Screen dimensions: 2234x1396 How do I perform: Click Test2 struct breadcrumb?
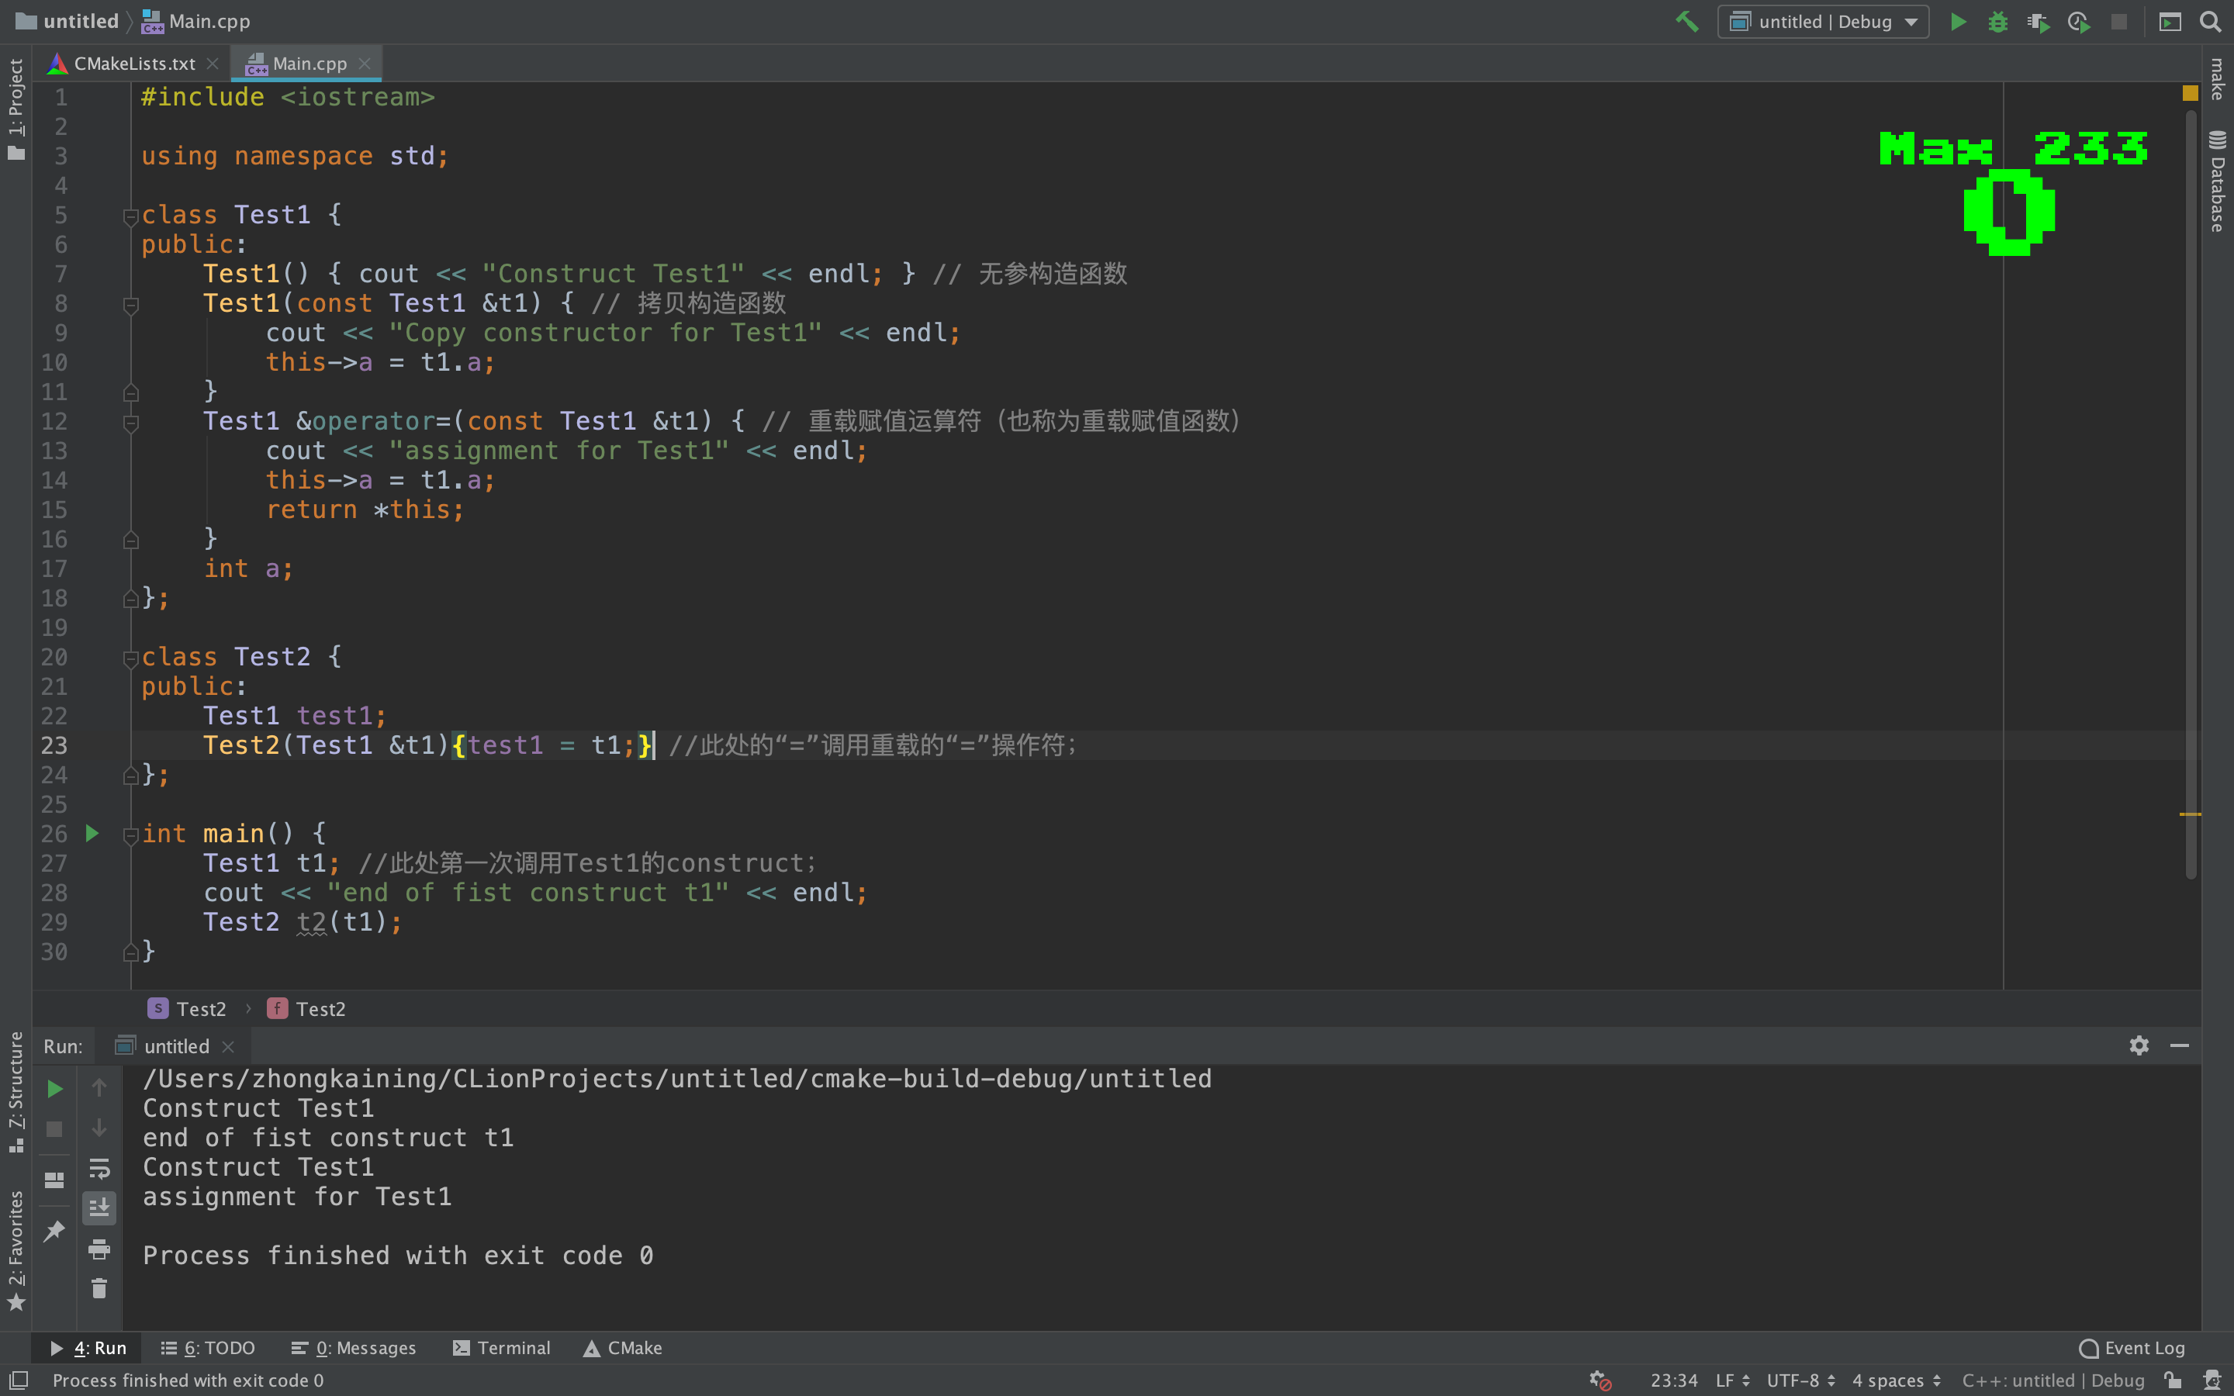[x=188, y=1009]
